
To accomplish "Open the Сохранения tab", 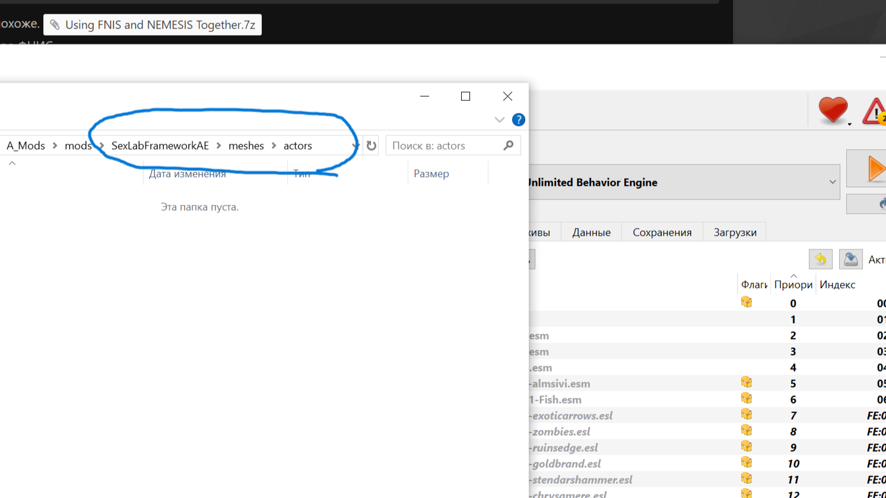I will point(662,232).
